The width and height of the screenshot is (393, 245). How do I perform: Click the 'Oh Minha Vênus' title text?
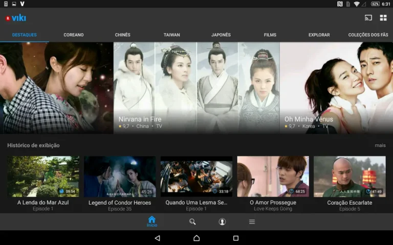tap(309, 119)
